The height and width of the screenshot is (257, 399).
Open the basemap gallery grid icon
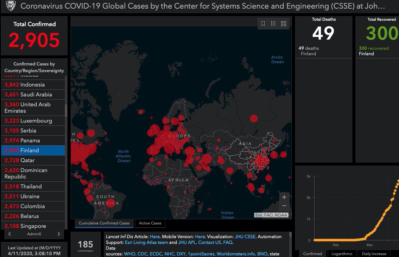[284, 24]
